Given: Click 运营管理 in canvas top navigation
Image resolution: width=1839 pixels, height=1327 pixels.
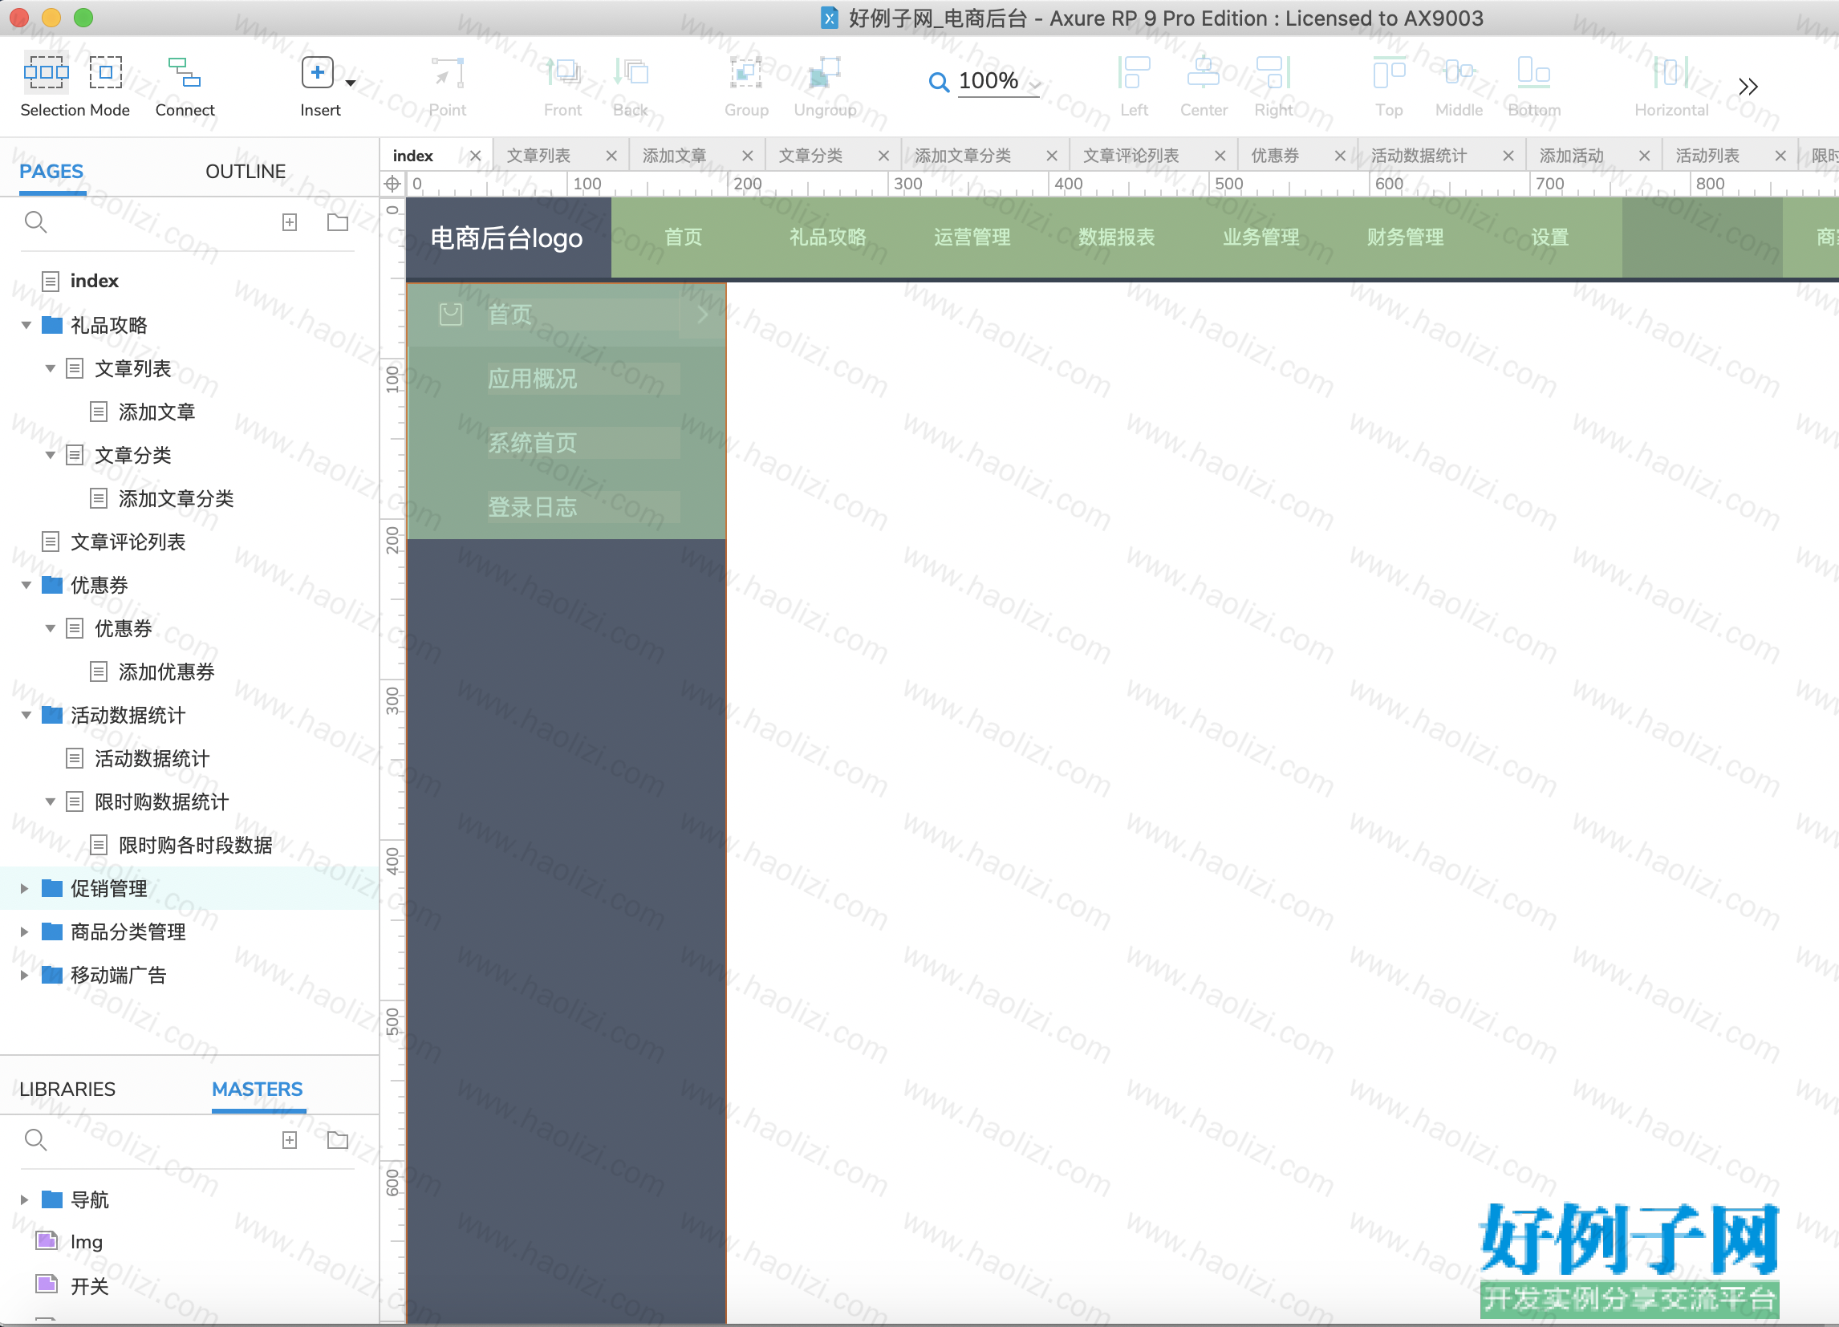Looking at the screenshot, I should [972, 237].
